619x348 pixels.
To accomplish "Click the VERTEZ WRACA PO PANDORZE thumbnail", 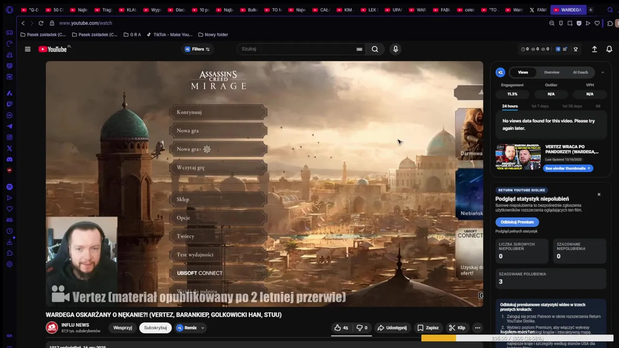I will pyautogui.click(x=518, y=157).
